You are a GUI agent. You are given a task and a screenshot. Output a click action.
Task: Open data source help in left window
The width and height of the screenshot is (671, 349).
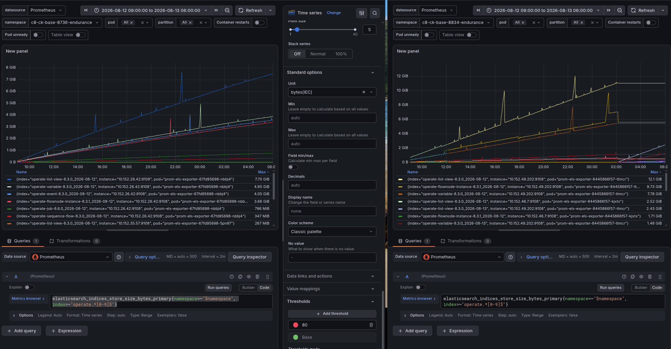tap(119, 257)
